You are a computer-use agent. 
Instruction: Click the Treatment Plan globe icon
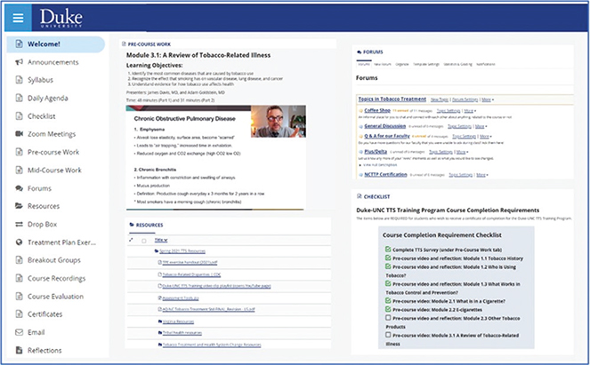pyautogui.click(x=20, y=242)
